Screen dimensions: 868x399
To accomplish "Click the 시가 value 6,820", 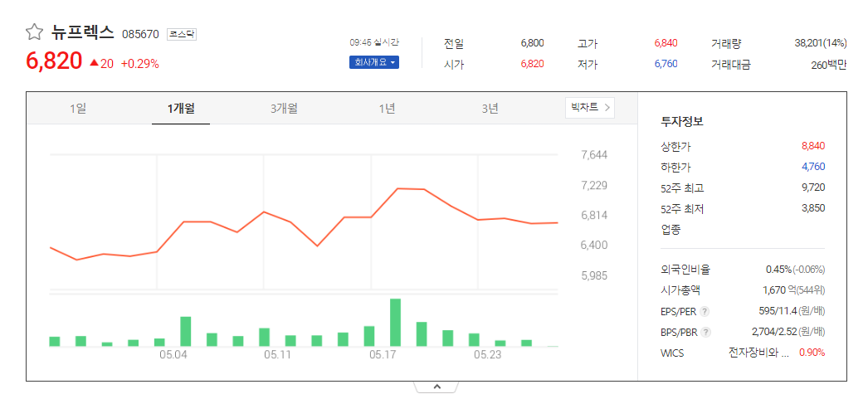I will point(533,64).
